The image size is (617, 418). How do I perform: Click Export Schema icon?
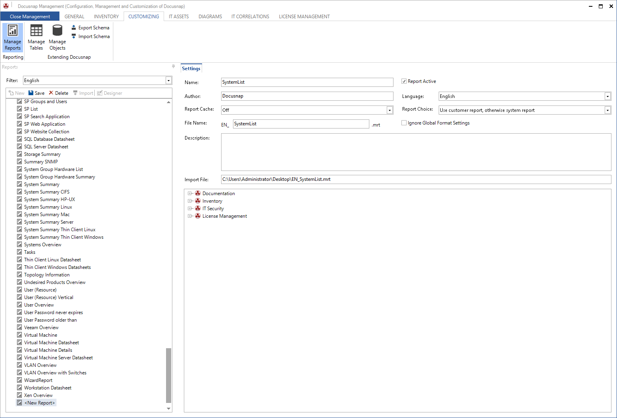click(74, 27)
